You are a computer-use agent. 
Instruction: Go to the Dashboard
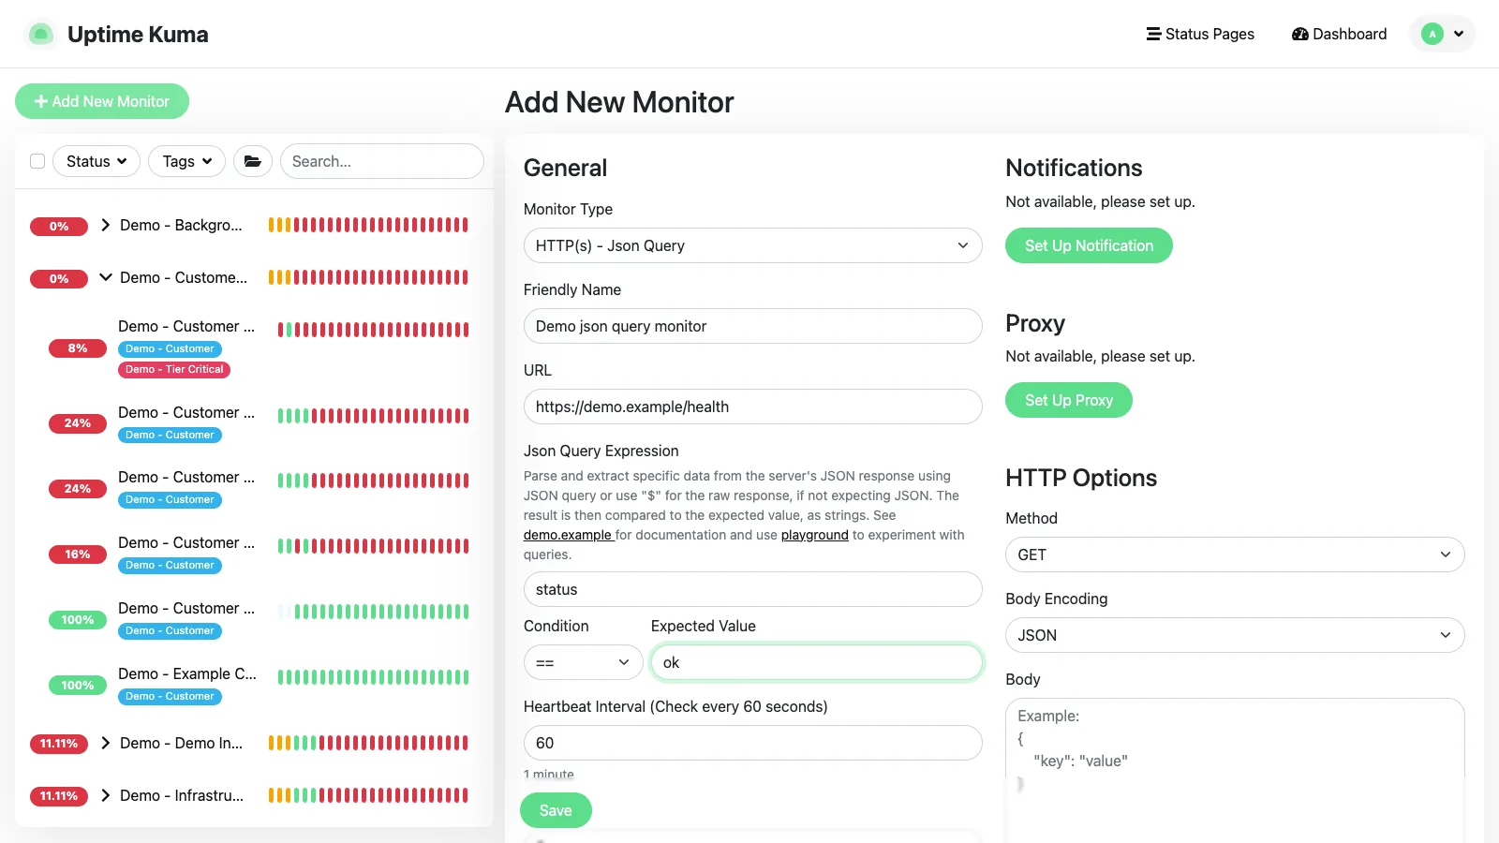click(x=1339, y=34)
